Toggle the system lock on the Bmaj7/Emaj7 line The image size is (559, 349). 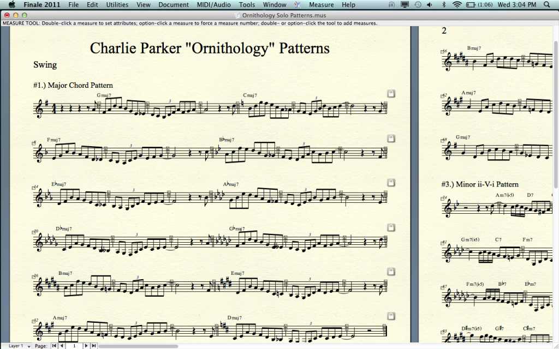pos(391,272)
